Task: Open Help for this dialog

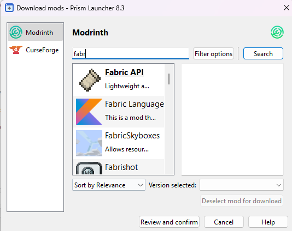Action: tap(268, 222)
